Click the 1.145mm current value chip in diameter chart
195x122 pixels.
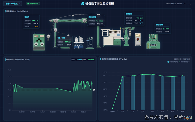[x=89, y=60]
